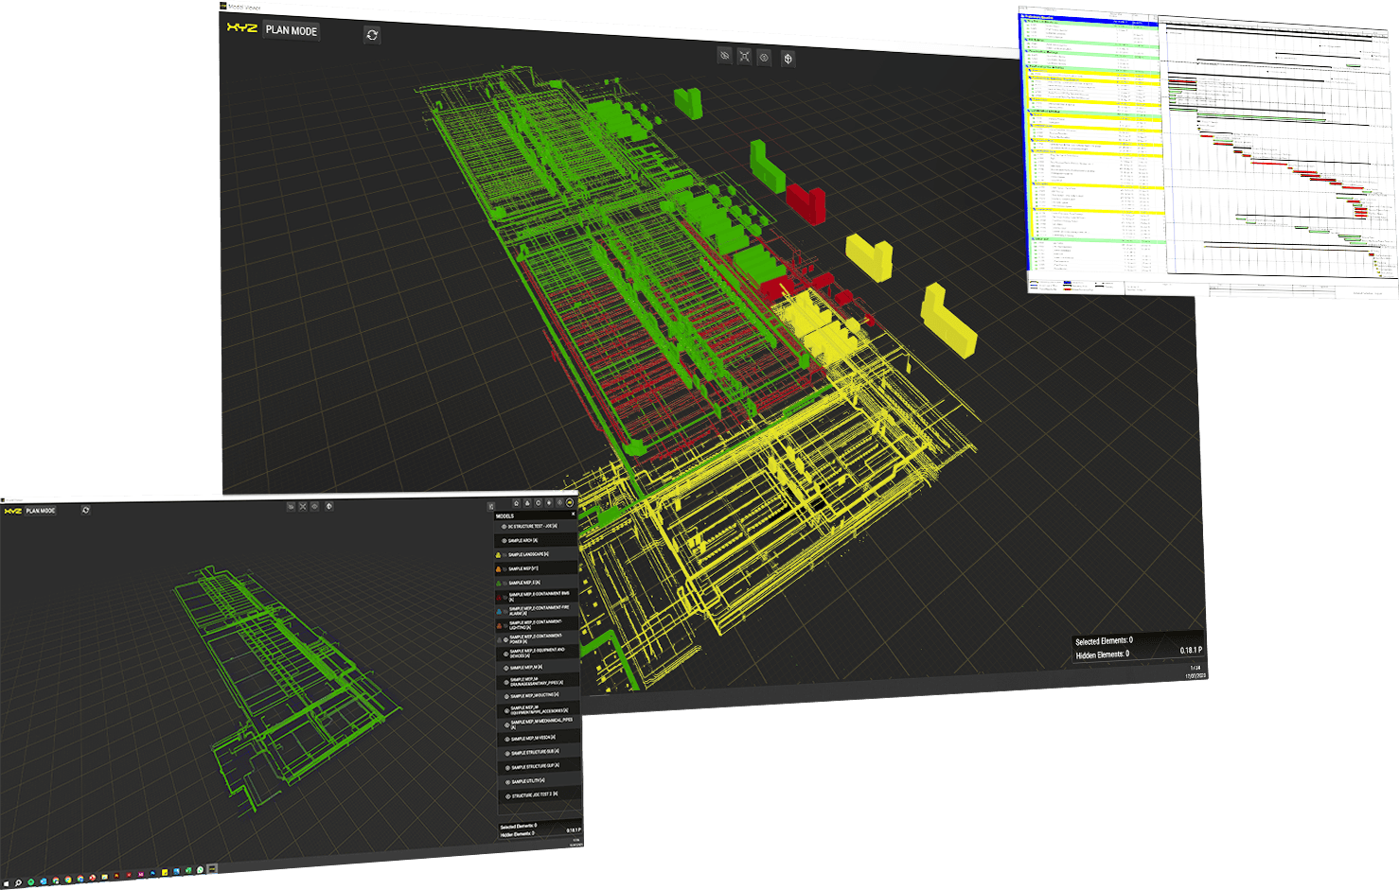Click the home icon above the Models panel

point(516,503)
